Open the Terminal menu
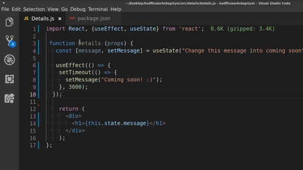The width and height of the screenshot is (303, 170). click(x=98, y=9)
